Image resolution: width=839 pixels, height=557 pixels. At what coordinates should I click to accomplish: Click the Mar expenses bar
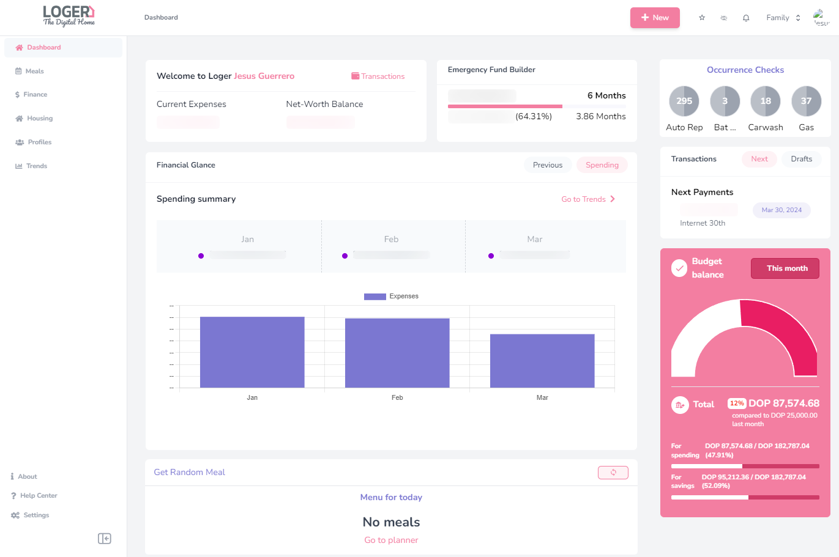tap(542, 361)
